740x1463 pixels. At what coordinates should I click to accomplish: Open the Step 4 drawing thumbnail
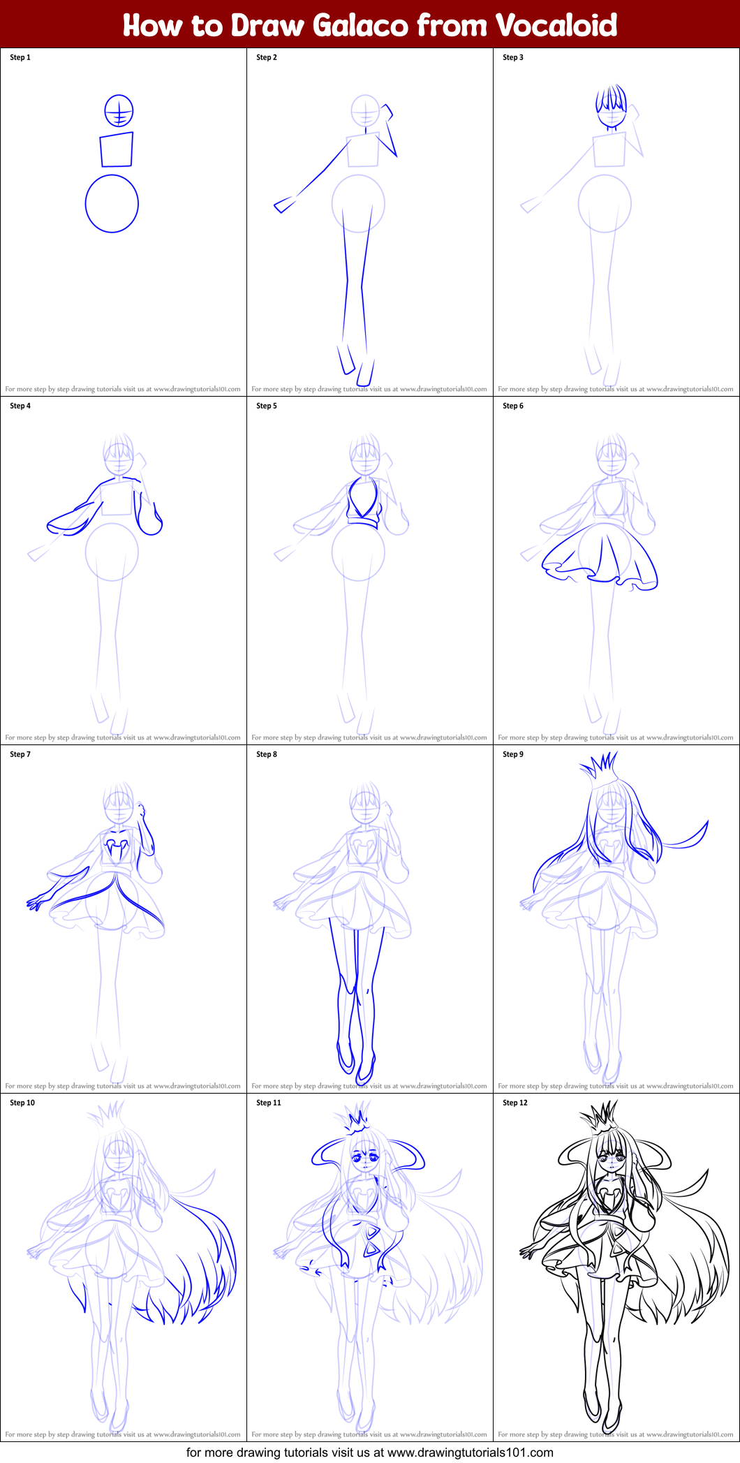pyautogui.click(x=124, y=571)
